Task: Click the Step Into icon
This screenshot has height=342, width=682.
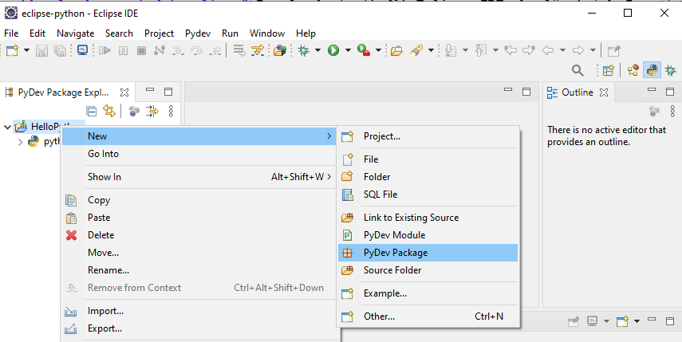Action: pyautogui.click(x=178, y=50)
